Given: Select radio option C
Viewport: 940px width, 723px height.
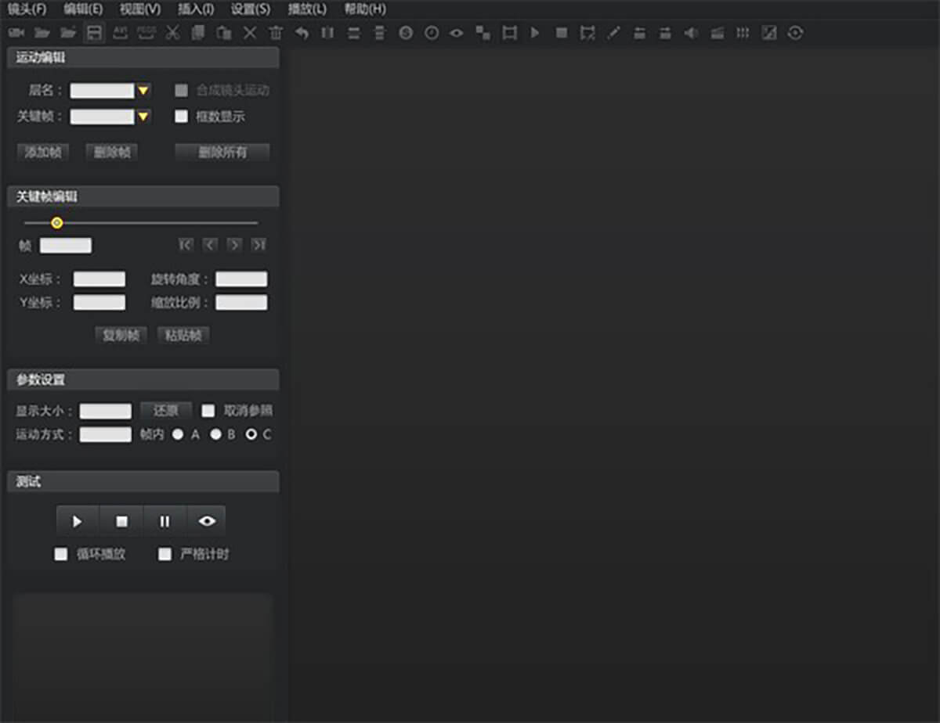Looking at the screenshot, I should coord(251,434).
